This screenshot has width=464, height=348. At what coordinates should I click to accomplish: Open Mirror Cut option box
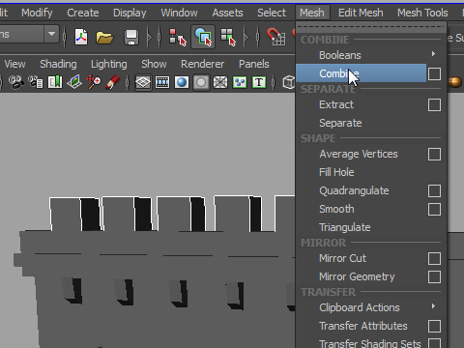(x=434, y=258)
